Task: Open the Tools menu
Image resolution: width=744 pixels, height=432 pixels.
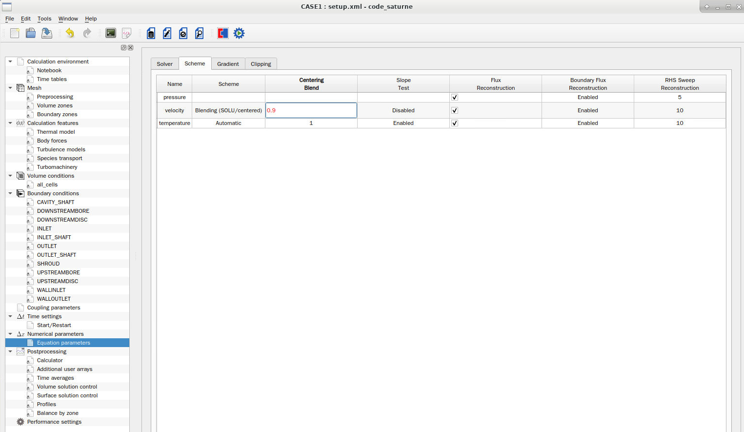Action: 44,19
